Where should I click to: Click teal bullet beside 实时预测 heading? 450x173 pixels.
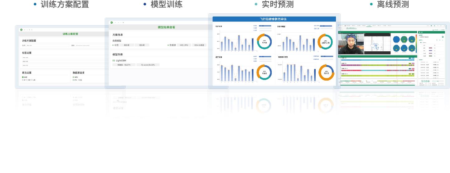256,4
